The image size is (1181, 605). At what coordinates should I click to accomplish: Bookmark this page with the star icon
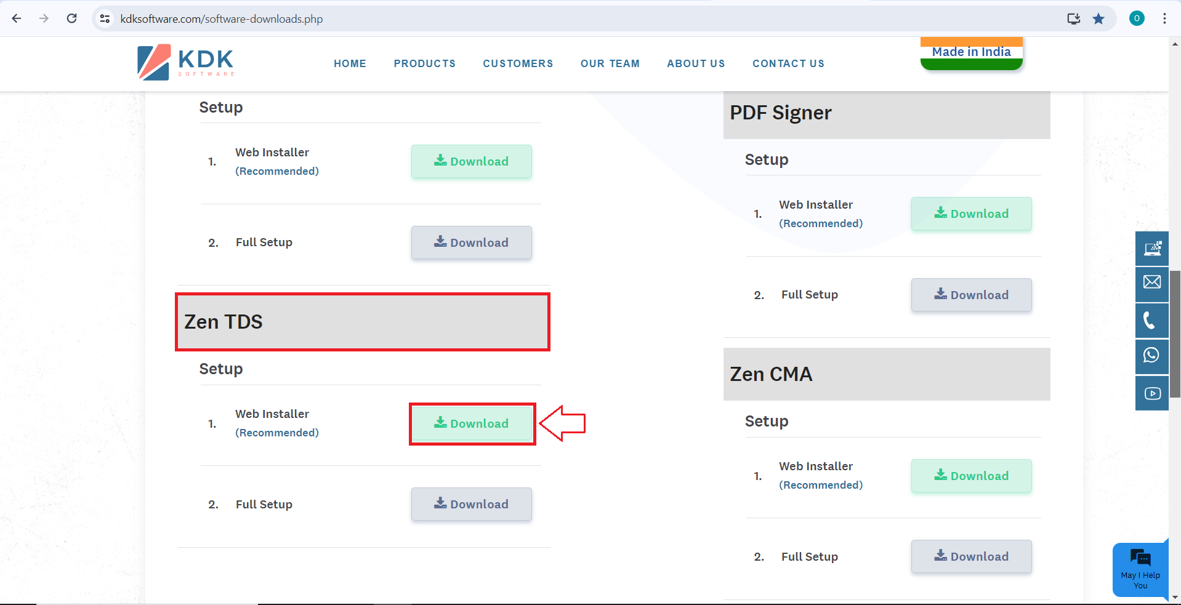(1098, 18)
